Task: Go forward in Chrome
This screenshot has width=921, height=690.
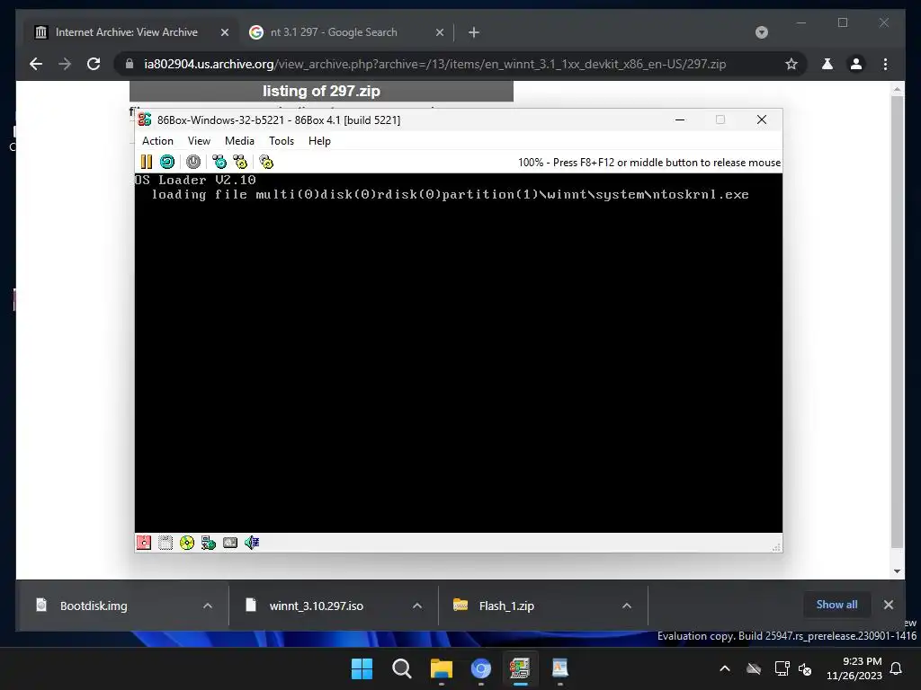Action: coord(65,64)
